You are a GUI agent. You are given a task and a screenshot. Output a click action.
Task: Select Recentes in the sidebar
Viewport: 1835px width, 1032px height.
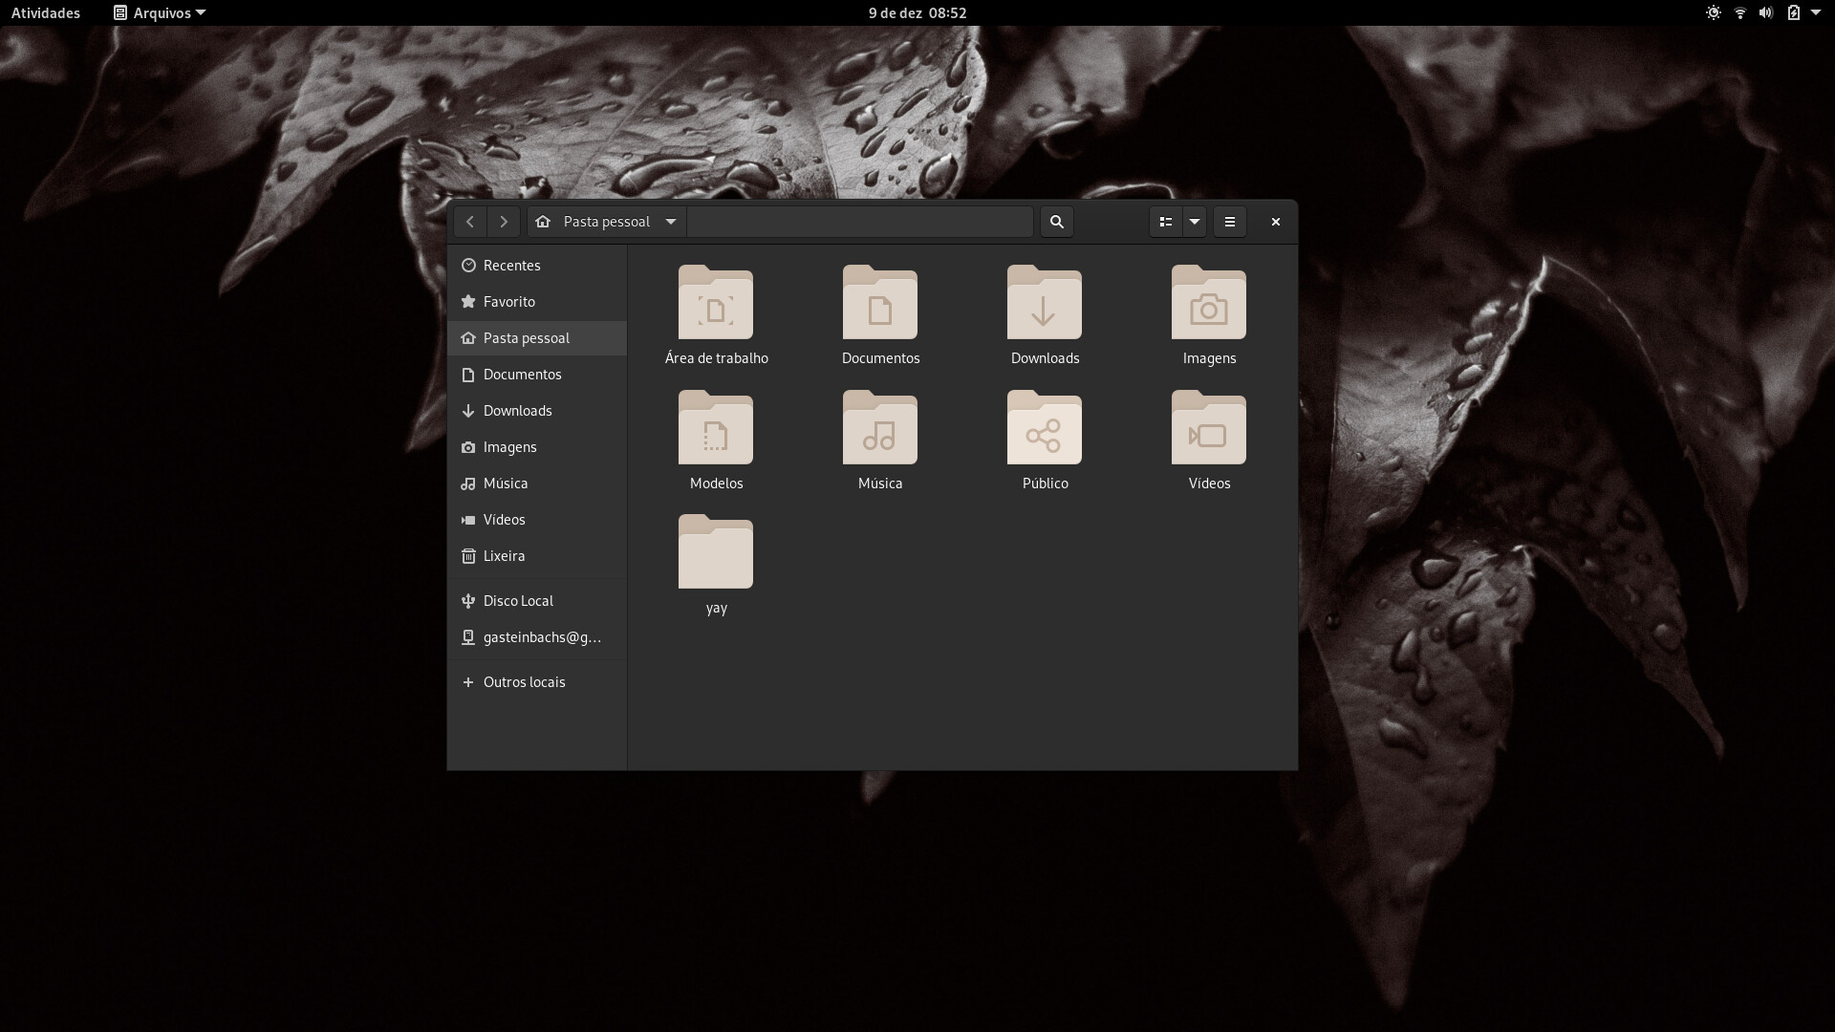(x=511, y=266)
